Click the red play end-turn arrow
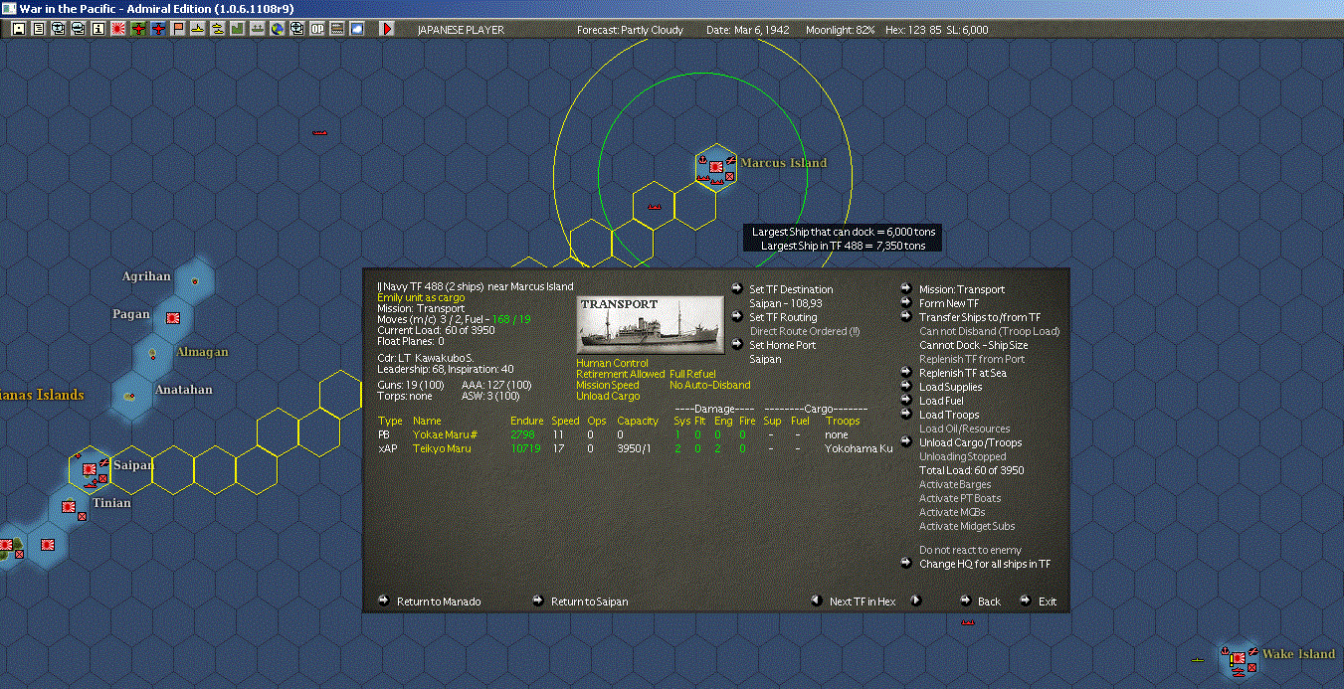 [387, 29]
